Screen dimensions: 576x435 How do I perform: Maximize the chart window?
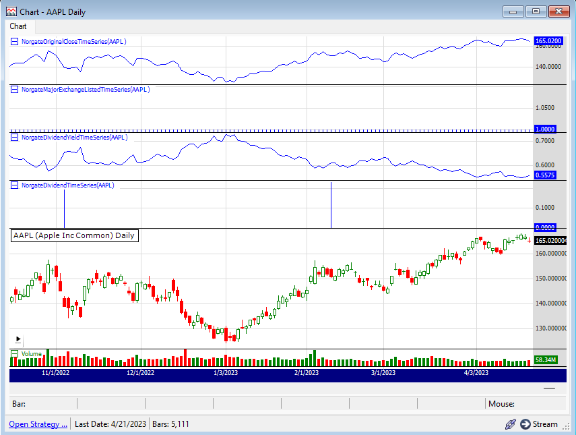tap(536, 11)
